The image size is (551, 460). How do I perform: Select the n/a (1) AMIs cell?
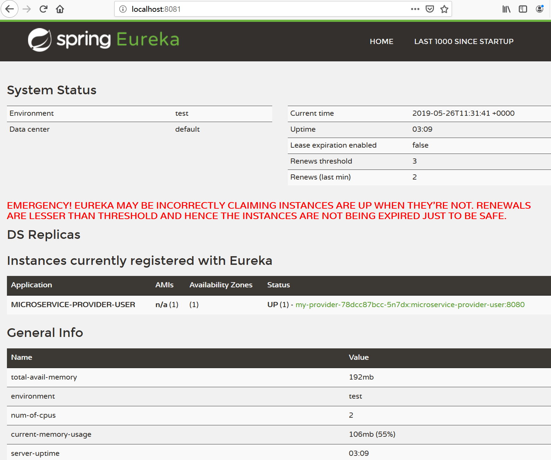tap(167, 305)
